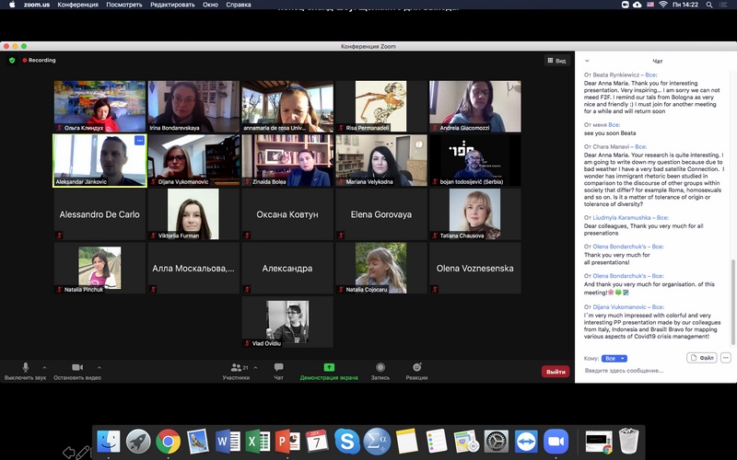
Task: Click the Record button in toolbar
Action: coord(380,368)
